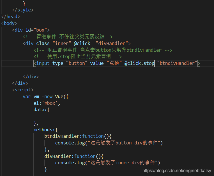Click the function keyword after btndivHandler:
The height and width of the screenshot is (176, 214).
click(x=93, y=136)
